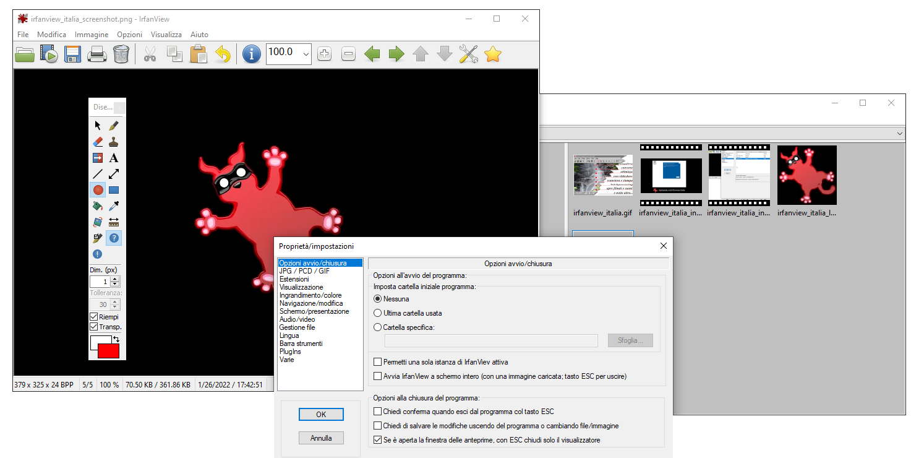Click the Annulla button
The width and height of the screenshot is (924, 458).
pos(321,438)
